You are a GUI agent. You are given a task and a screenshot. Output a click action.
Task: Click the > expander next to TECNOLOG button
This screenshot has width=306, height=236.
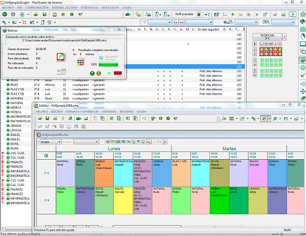click(285, 37)
